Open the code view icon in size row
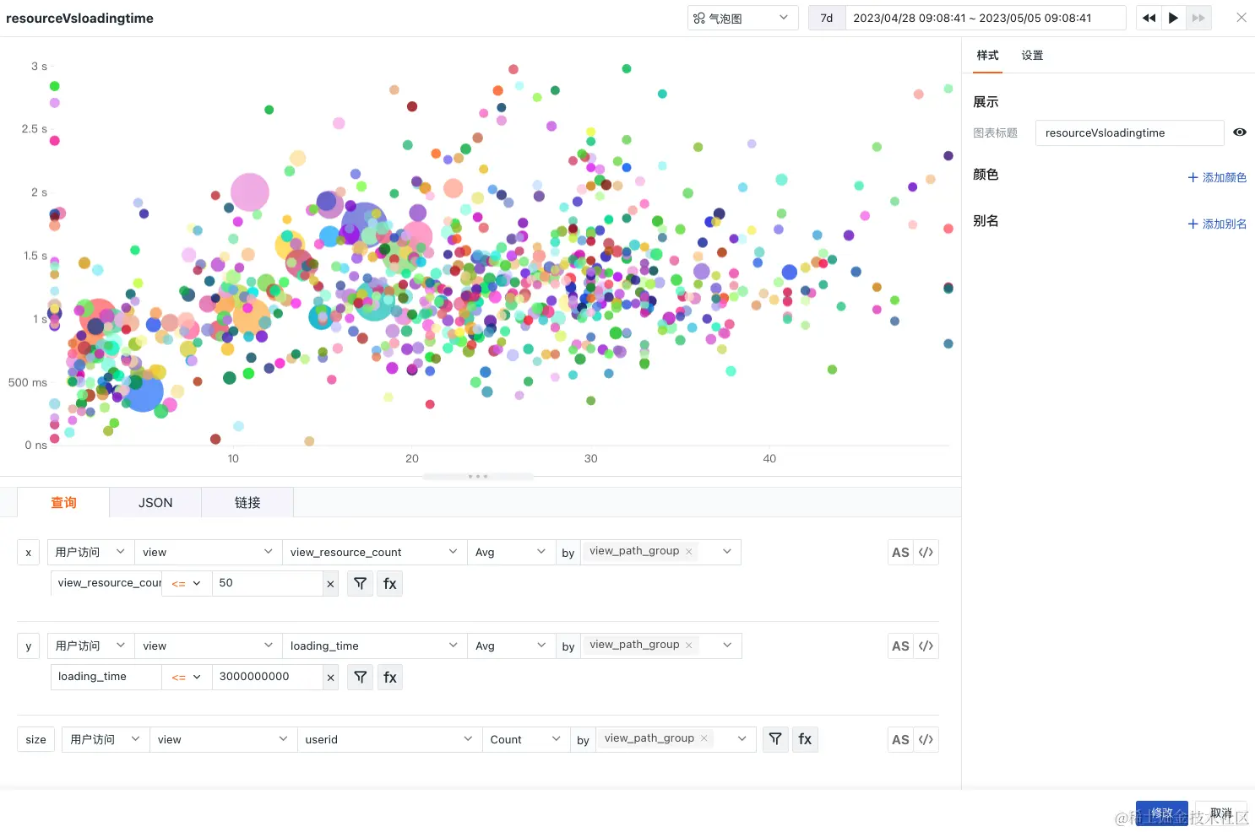The width and height of the screenshot is (1255, 832). tap(926, 740)
